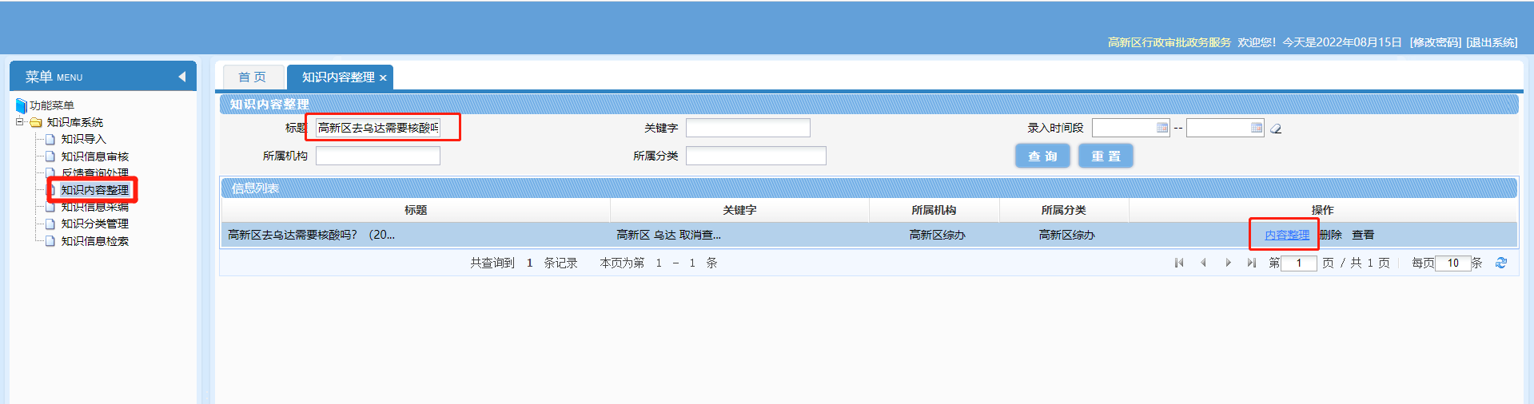Screen dimensions: 1534x404
Task: Refresh the result list icon
Action: pos(1501,263)
